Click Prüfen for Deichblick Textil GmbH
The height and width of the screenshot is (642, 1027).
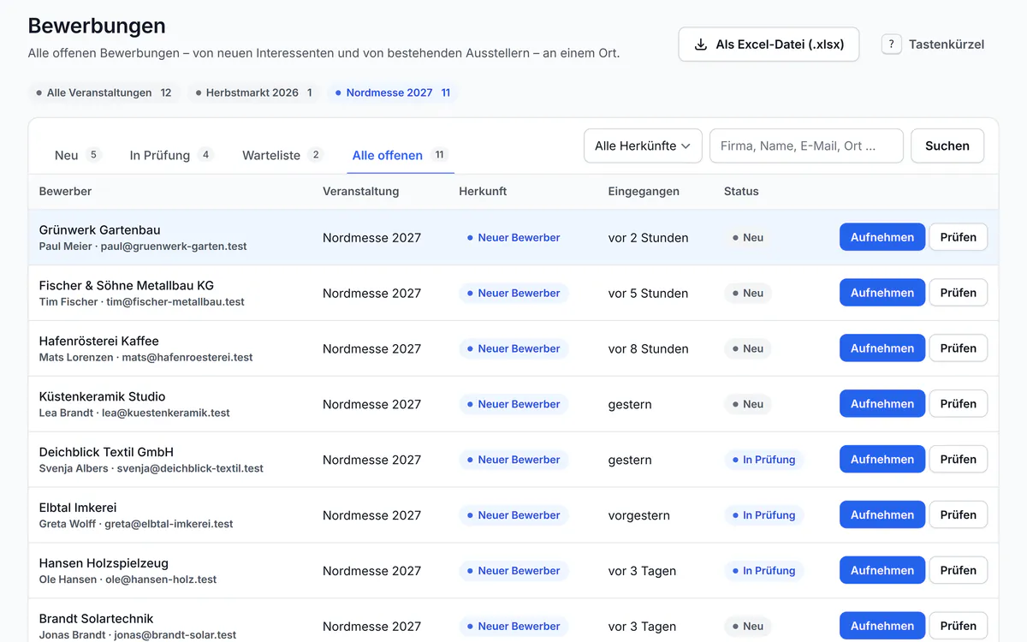click(958, 460)
